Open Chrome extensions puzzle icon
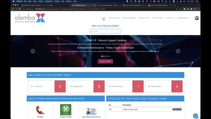 point(191,9)
